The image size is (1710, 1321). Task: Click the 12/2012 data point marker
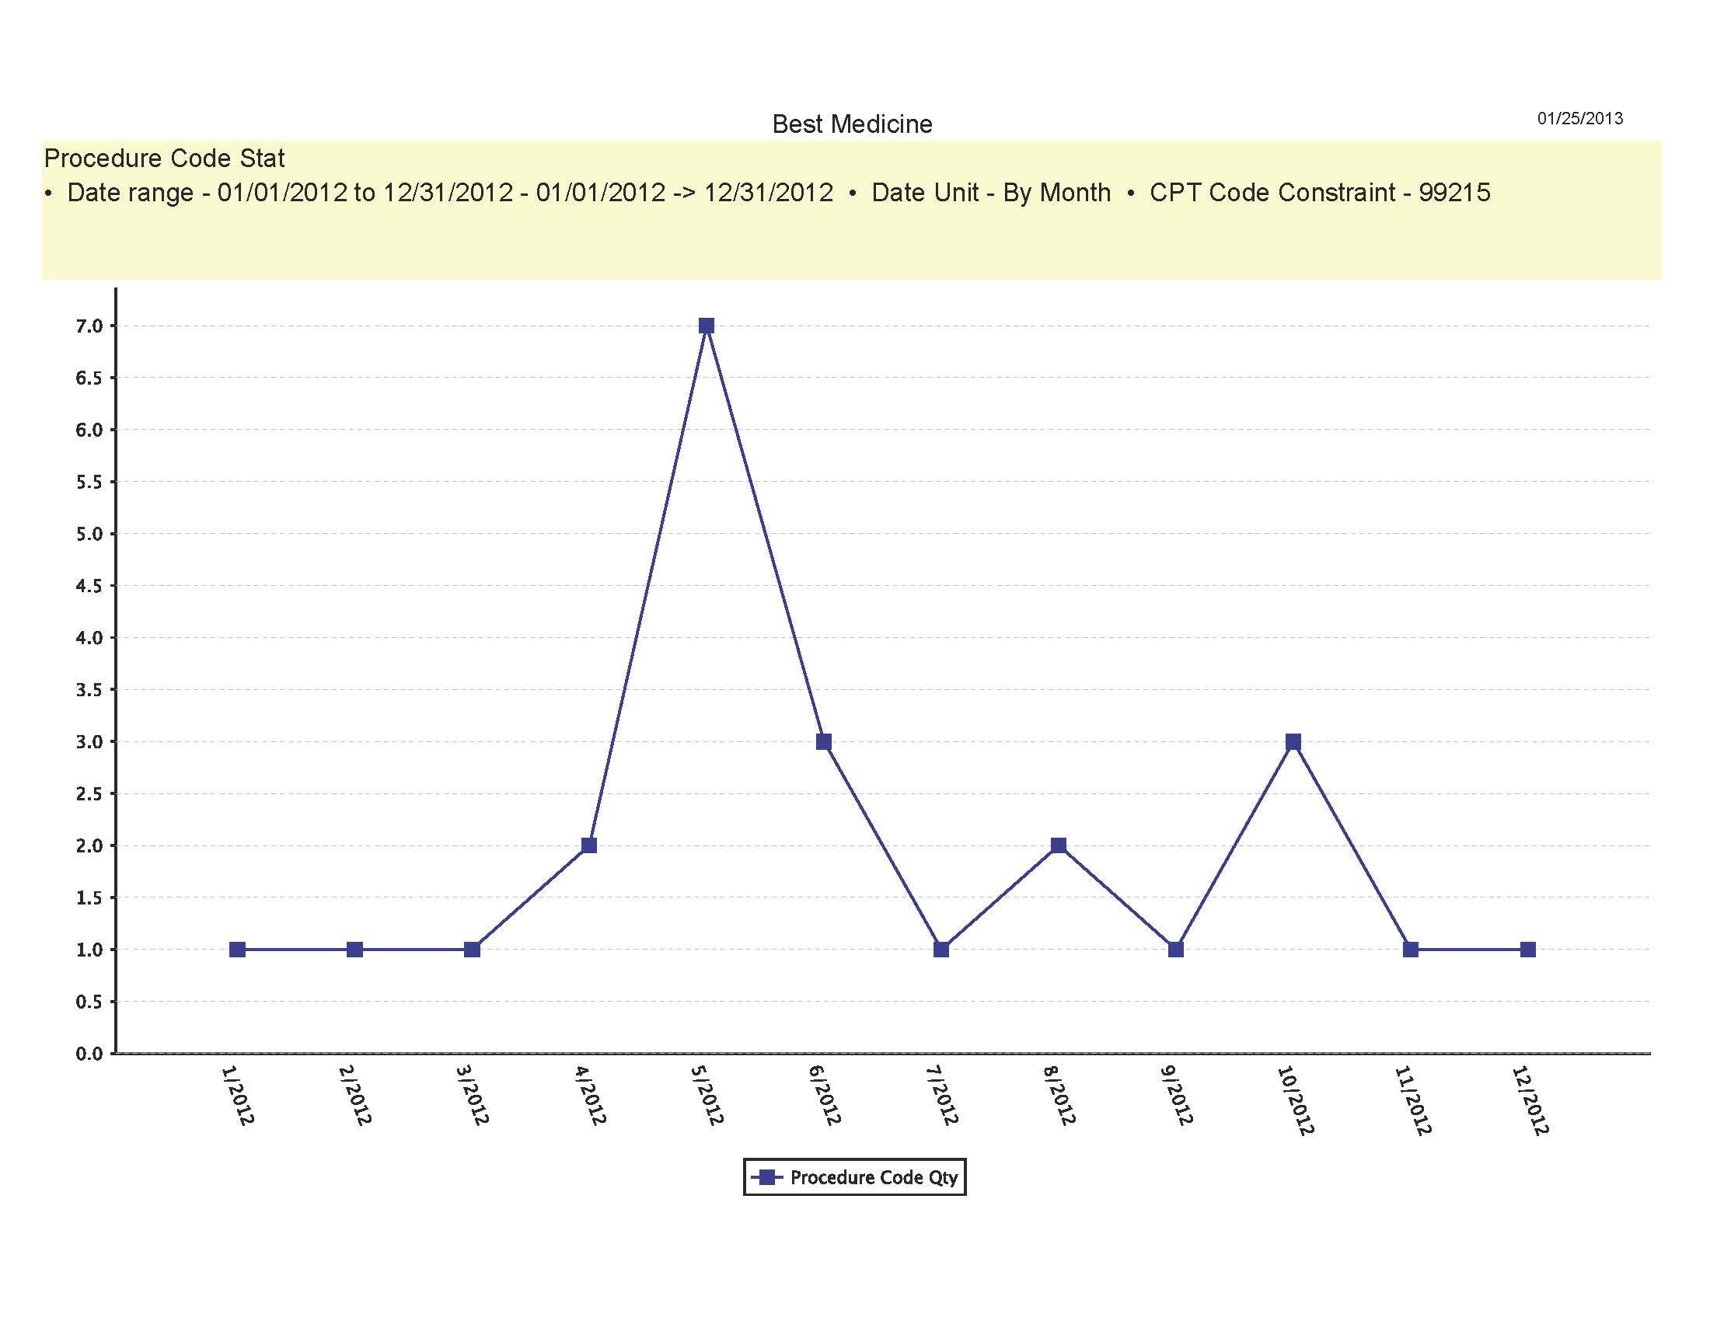click(1527, 950)
